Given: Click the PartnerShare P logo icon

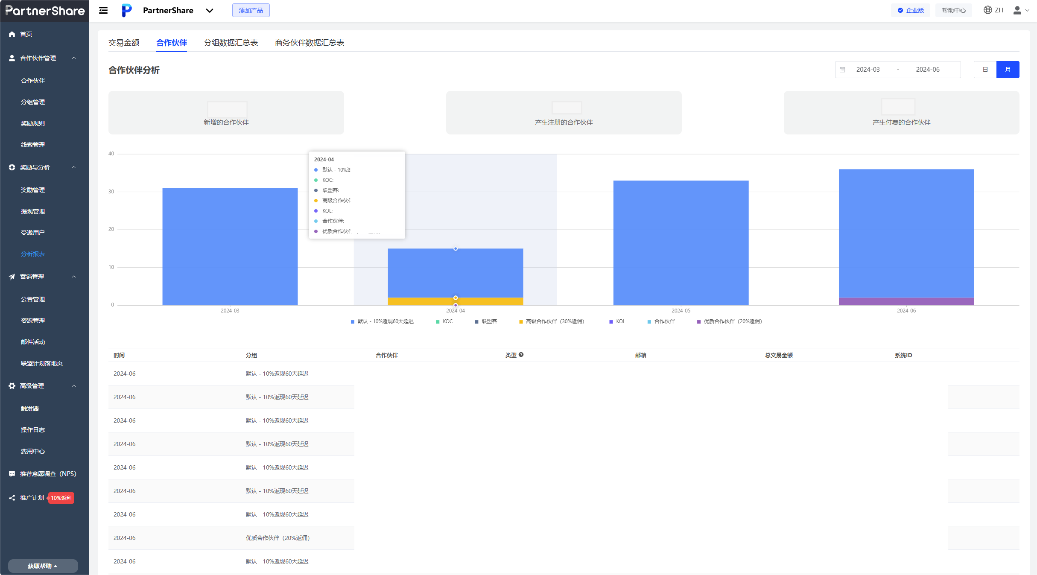Looking at the screenshot, I should (x=126, y=10).
